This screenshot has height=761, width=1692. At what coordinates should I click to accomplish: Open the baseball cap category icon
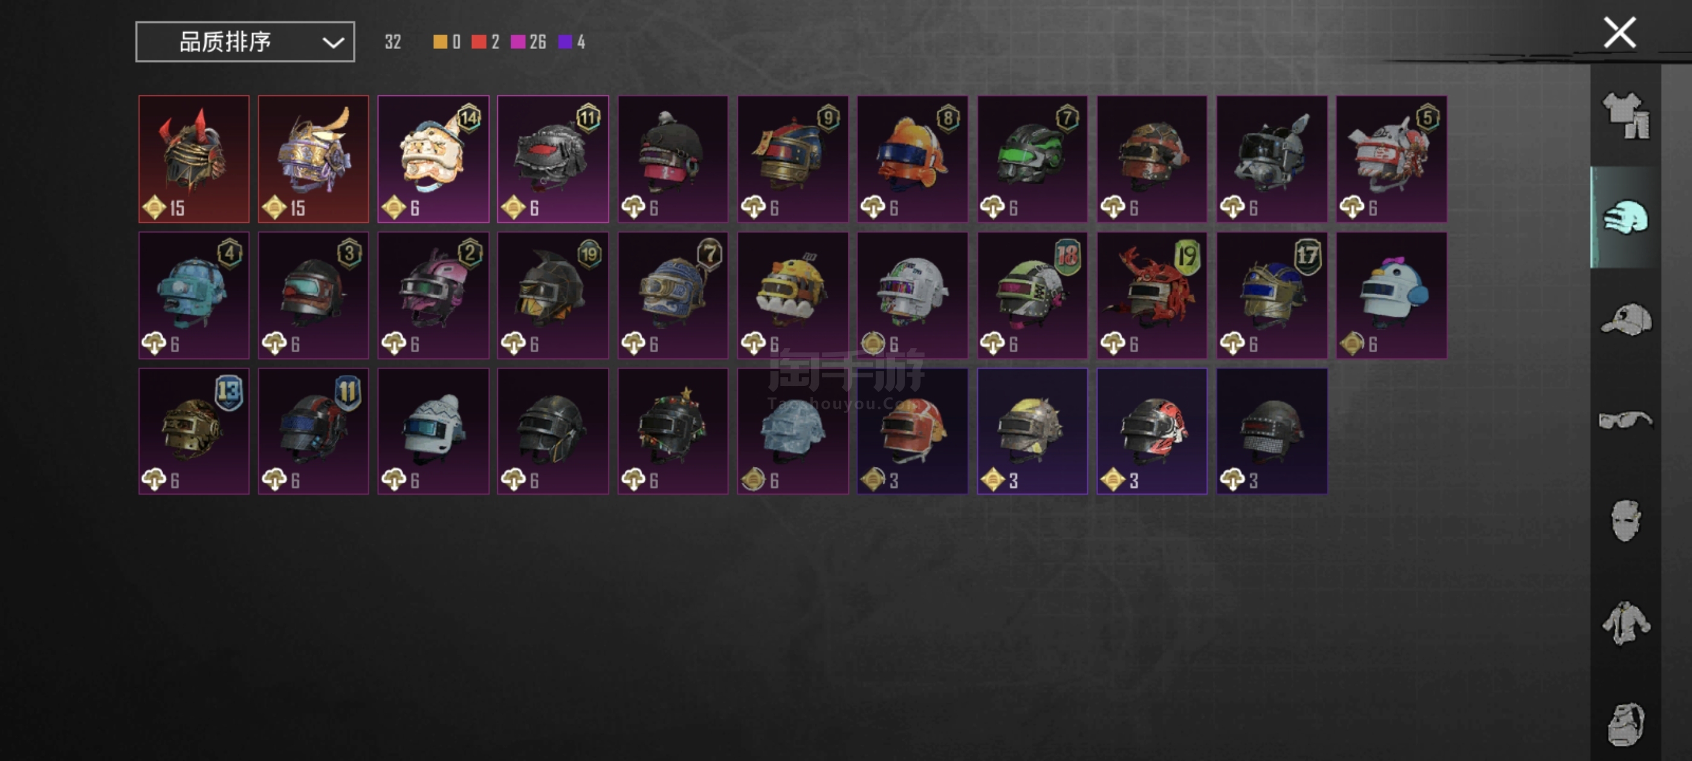tap(1625, 319)
